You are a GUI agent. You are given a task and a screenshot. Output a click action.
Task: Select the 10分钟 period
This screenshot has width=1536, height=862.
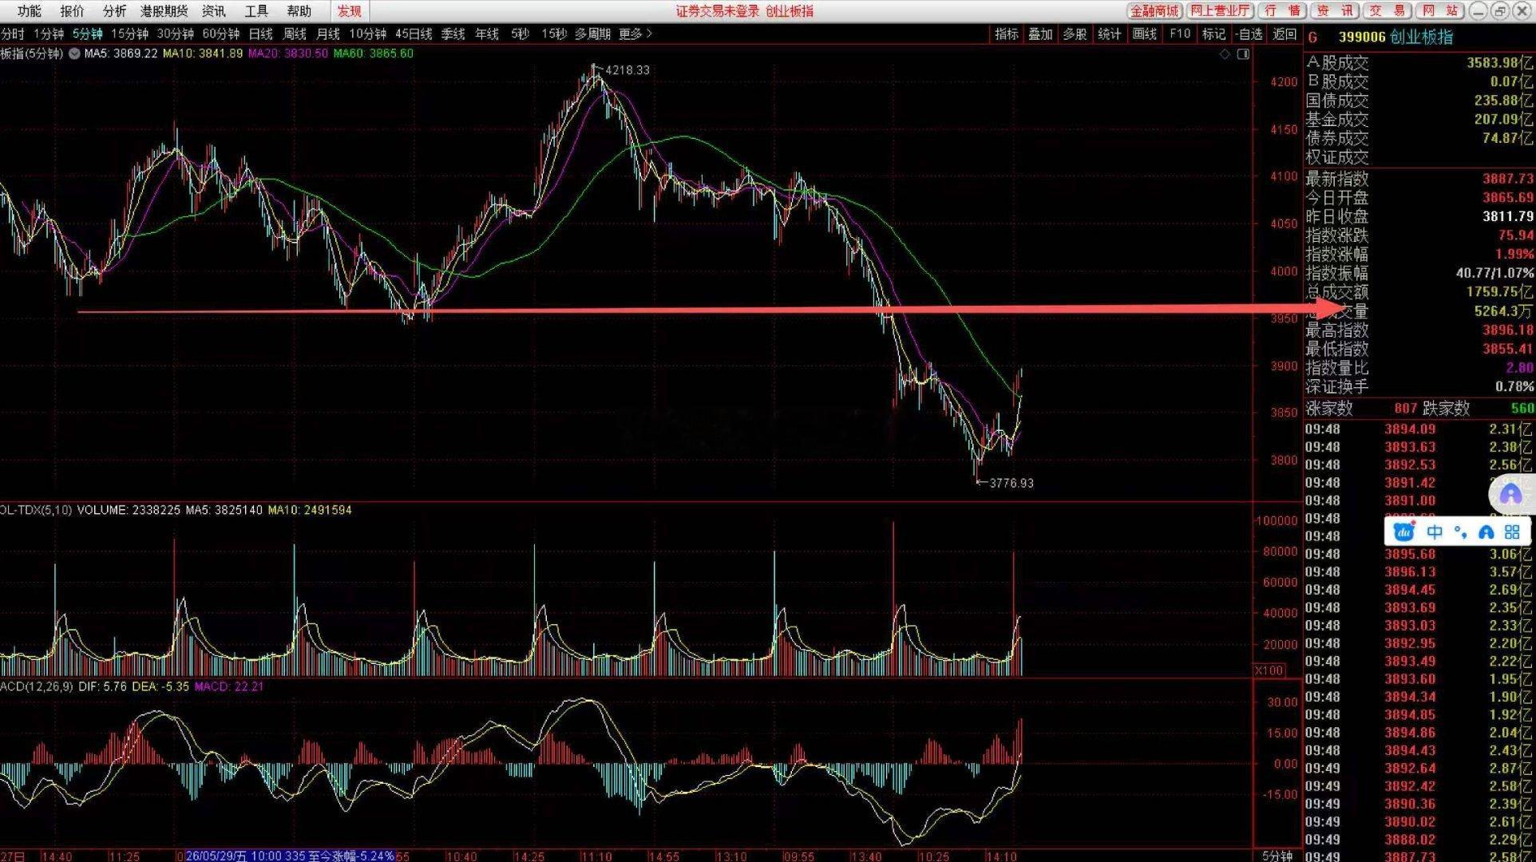[x=367, y=34]
